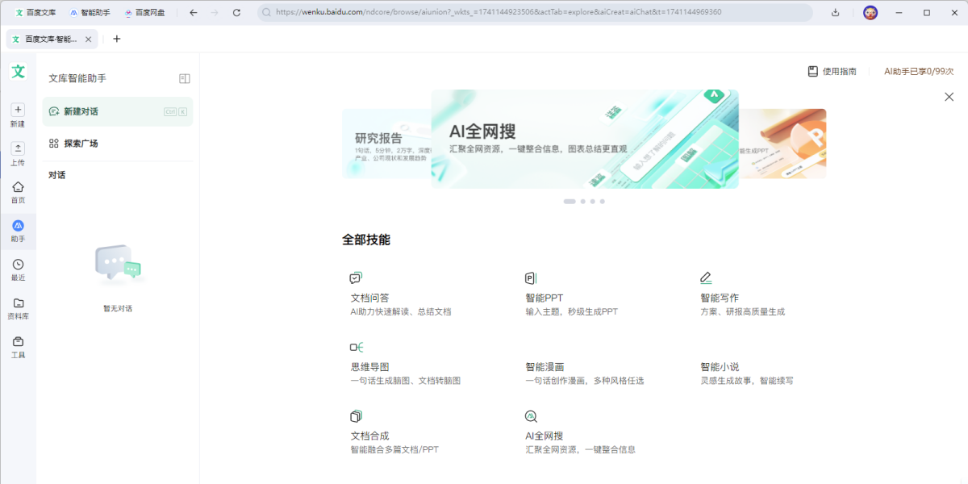
Task: Go to 首页 home icon
Action: (x=18, y=186)
